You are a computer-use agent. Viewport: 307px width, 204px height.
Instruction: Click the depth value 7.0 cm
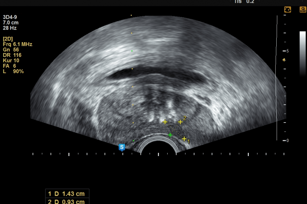[10, 23]
